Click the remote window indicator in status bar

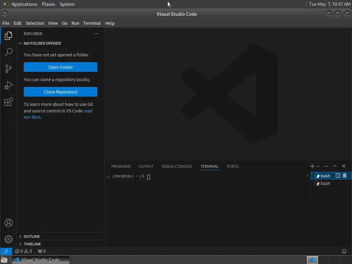click(x=6, y=251)
